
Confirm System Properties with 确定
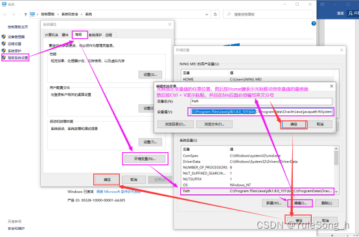(107, 180)
